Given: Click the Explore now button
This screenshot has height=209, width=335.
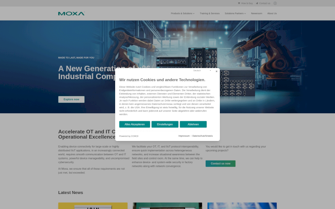Looking at the screenshot, I should click(71, 99).
